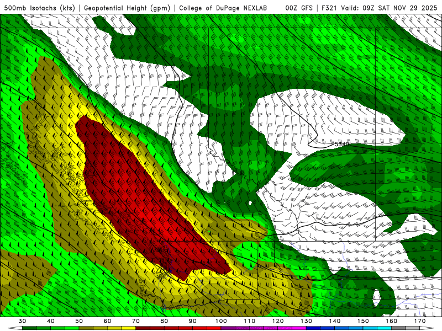
Task: Select the bright red 95-100 kt legend swatch
Action: (214, 328)
